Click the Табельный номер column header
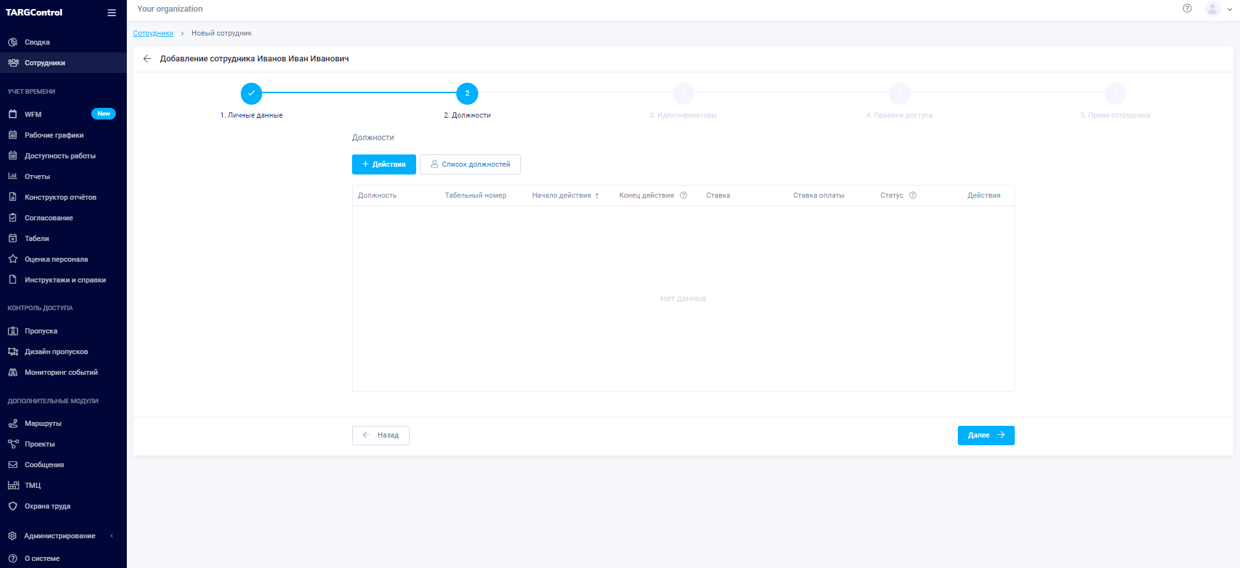This screenshot has width=1240, height=568. (476, 196)
